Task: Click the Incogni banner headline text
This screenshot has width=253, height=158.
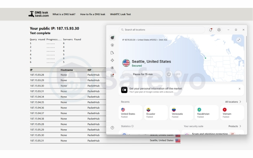Action: [x=156, y=88]
